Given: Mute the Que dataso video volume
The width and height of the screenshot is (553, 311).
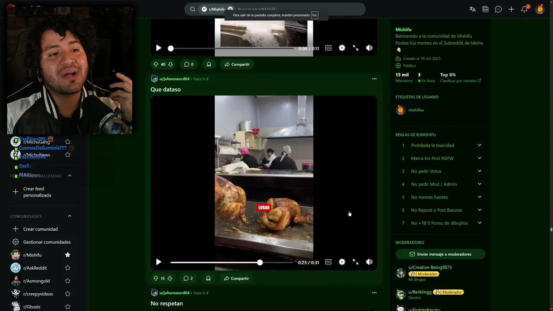Looking at the screenshot, I should pos(369,262).
